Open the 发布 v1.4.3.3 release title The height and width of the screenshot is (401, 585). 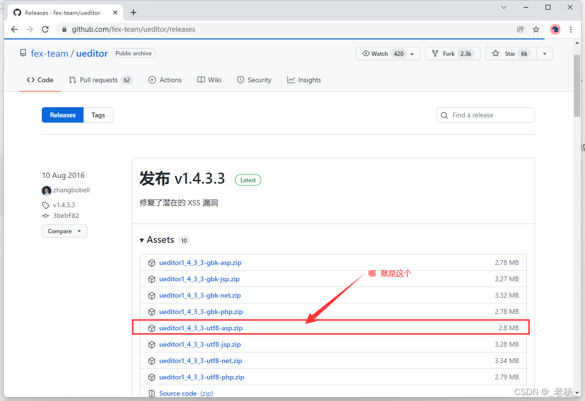pyautogui.click(x=183, y=178)
